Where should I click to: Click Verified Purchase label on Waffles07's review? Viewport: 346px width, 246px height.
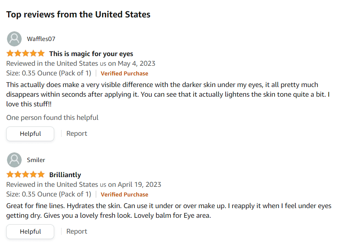(124, 73)
